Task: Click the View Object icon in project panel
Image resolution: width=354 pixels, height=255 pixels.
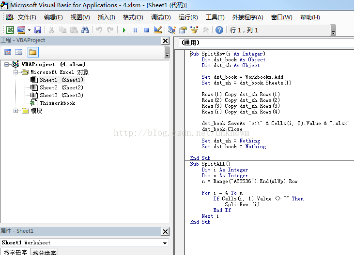Action: point(19,52)
